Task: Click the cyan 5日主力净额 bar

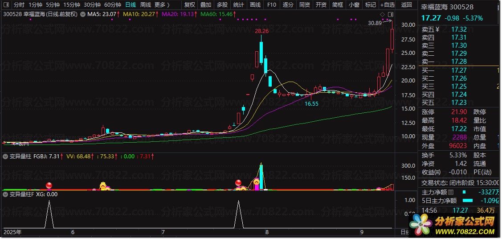Action: click(468, 201)
